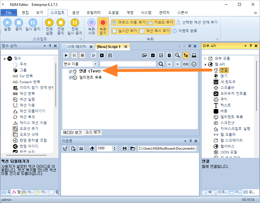The image size is (260, 203).
Task: Click the delete action trash-style toolbar icon
Action: pos(169,55)
